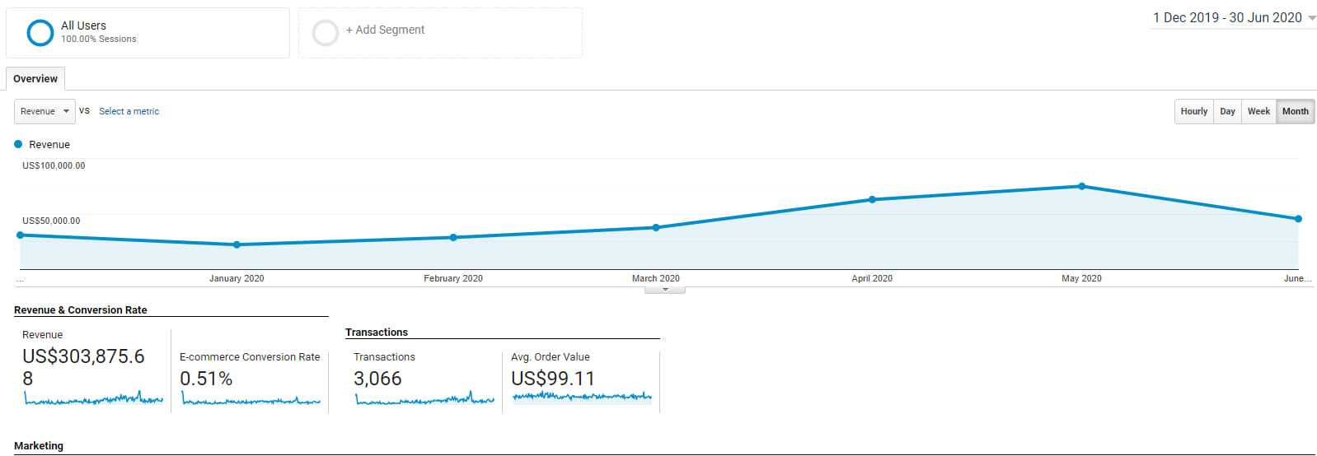Click the April 2020 data point on chart

click(872, 199)
